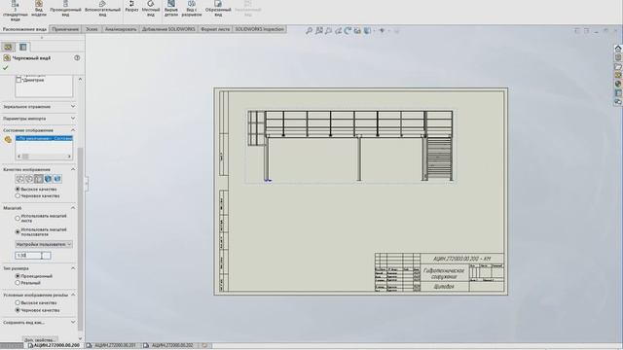This screenshot has width=623, height=350.
Task: Click the custom scale value input field
Action: point(33,256)
